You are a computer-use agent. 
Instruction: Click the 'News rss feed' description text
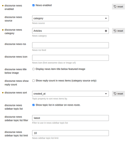pyautogui.click(x=39, y=50)
